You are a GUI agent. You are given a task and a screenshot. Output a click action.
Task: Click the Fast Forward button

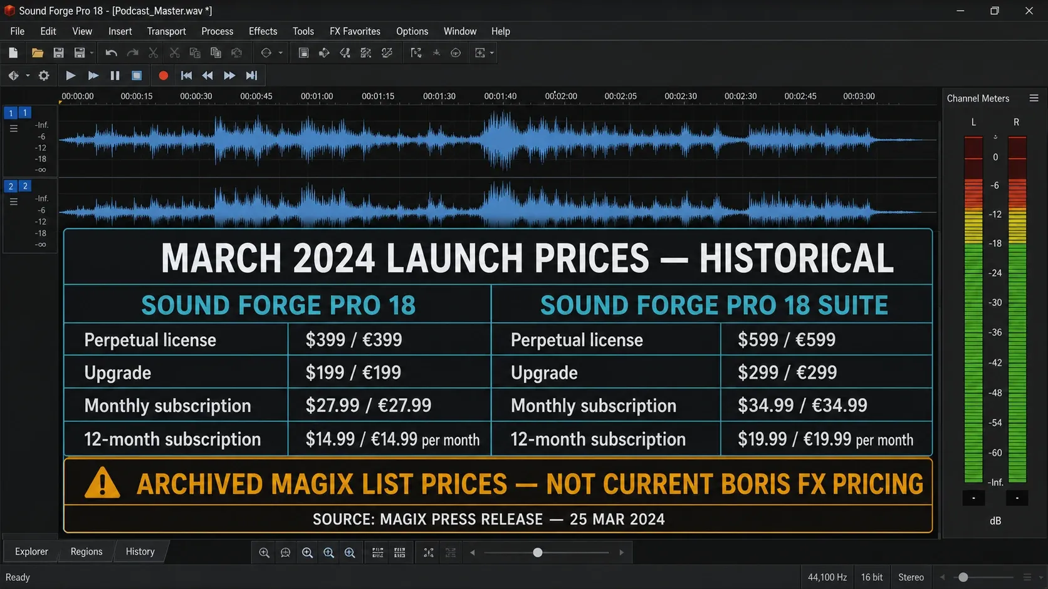tap(229, 76)
